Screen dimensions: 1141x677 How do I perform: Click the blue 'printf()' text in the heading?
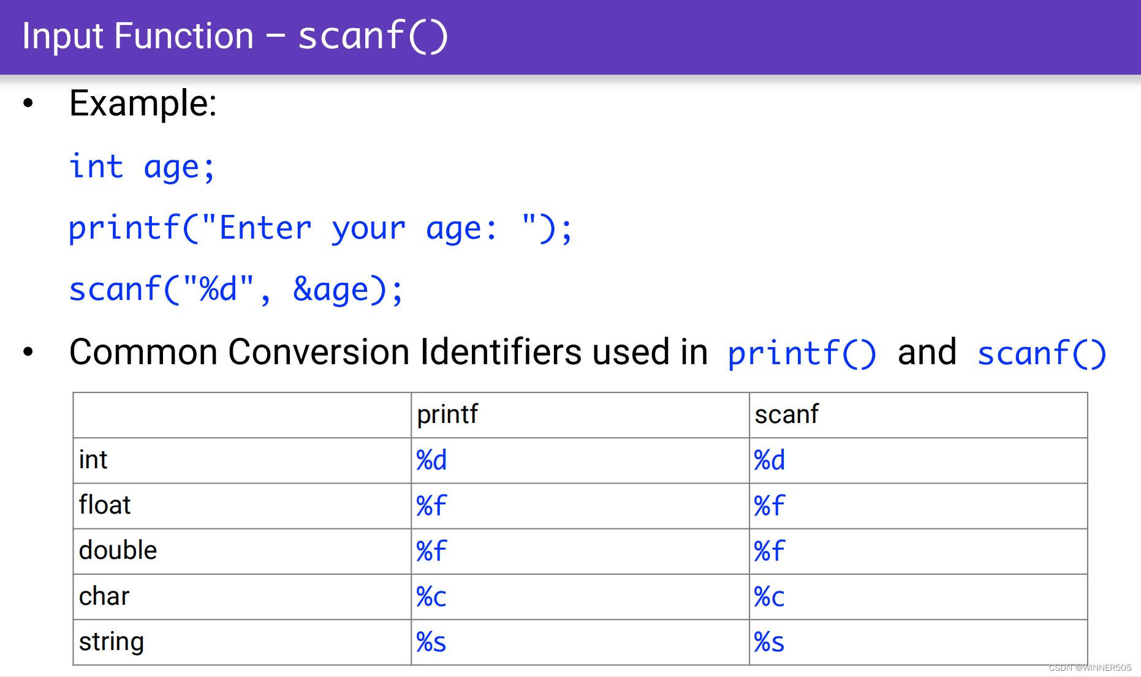(802, 354)
